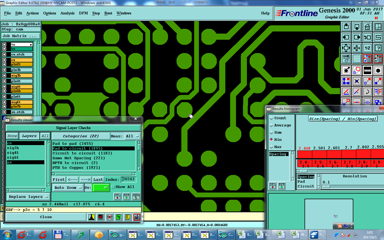Select the Sum radio option
This screenshot has width=384, height=240.
coord(271,133)
